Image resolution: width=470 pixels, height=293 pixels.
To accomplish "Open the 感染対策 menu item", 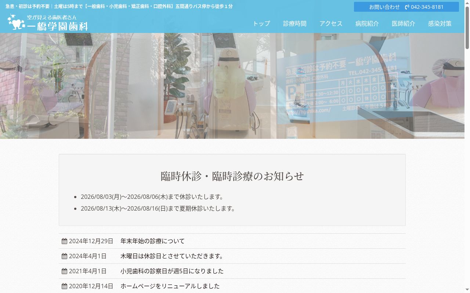I will (440, 23).
